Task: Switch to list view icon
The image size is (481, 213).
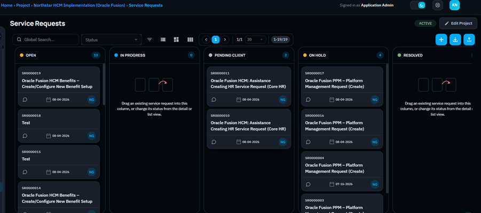Action: coord(163,39)
